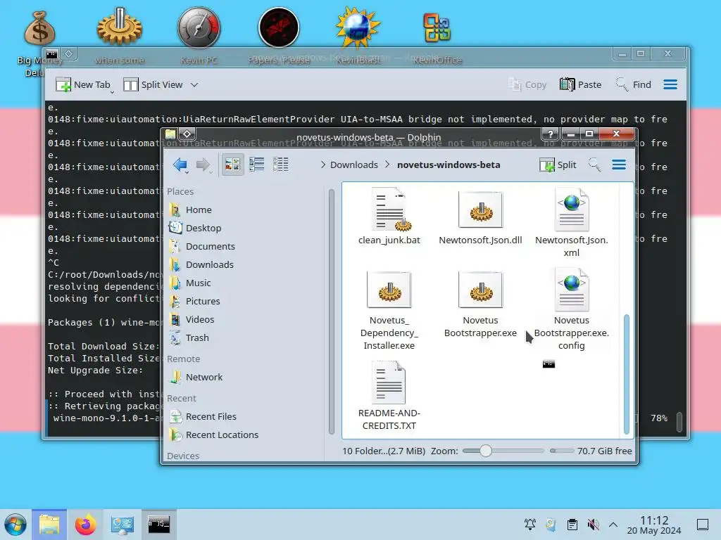The width and height of the screenshot is (721, 540).
Task: Go forward in Dolphin navigation
Action: click(x=202, y=165)
